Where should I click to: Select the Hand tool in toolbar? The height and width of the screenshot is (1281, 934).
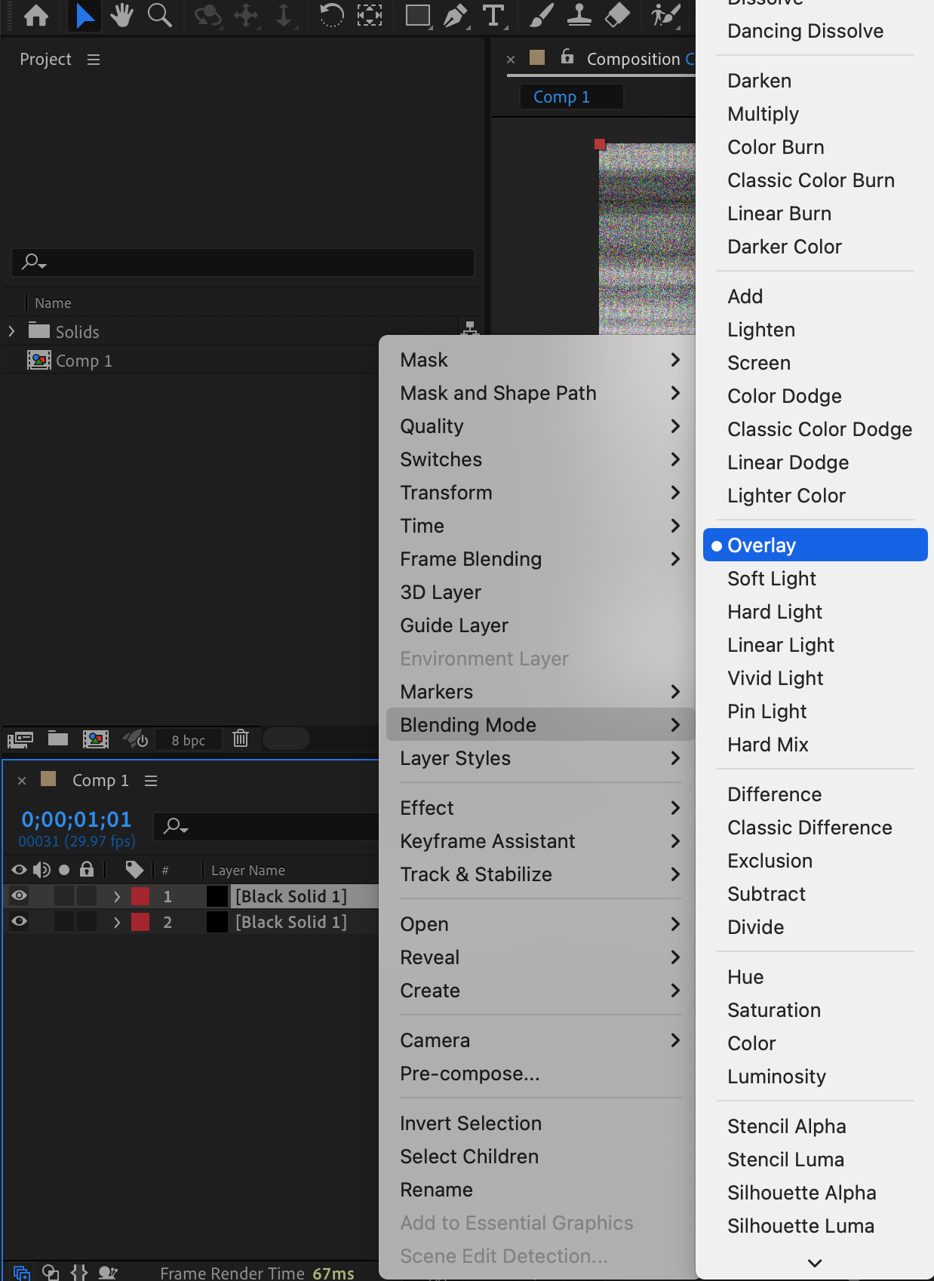point(121,15)
